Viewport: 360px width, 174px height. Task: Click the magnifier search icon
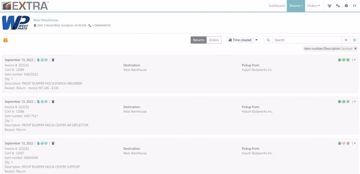(x=268, y=40)
